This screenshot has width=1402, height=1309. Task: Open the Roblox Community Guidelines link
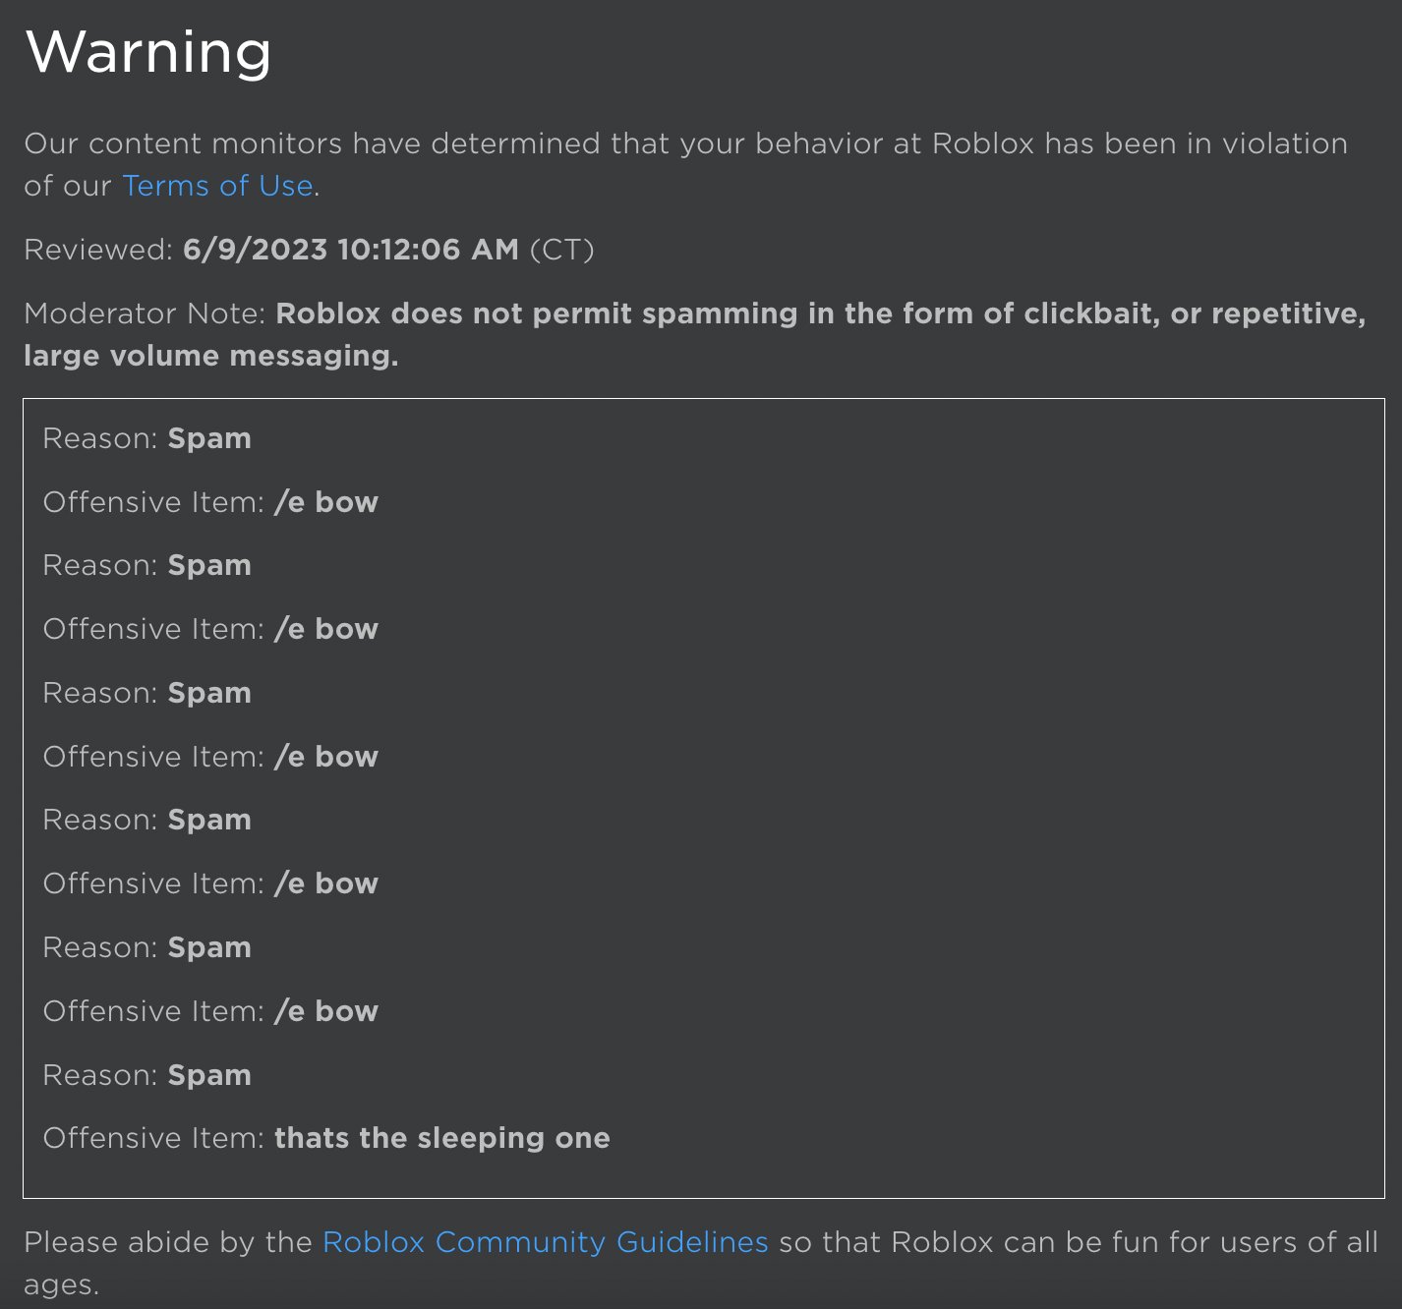545,1242
